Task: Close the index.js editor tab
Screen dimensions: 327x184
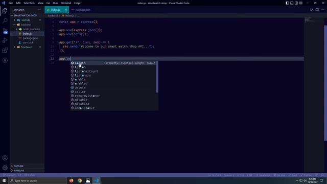Action: tap(66, 10)
